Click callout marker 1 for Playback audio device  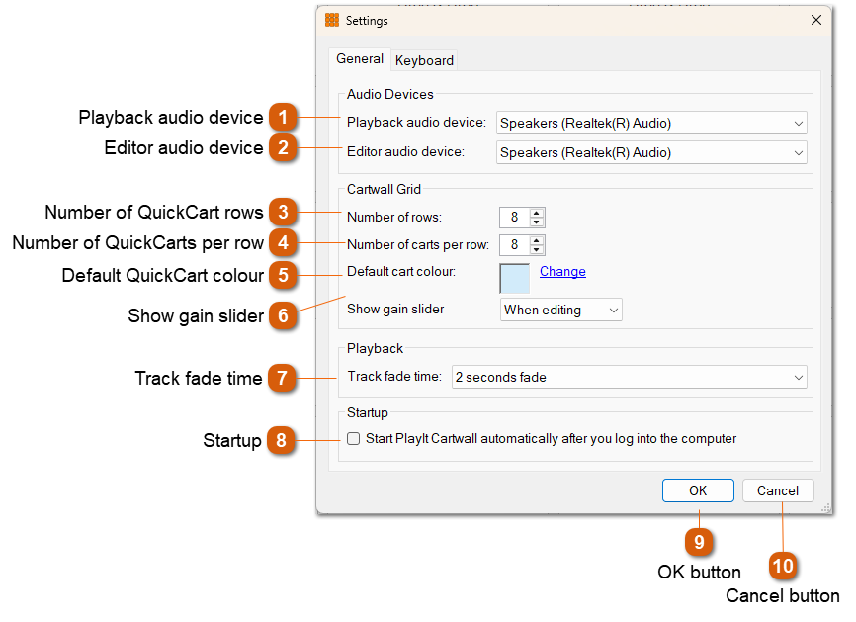click(x=284, y=117)
